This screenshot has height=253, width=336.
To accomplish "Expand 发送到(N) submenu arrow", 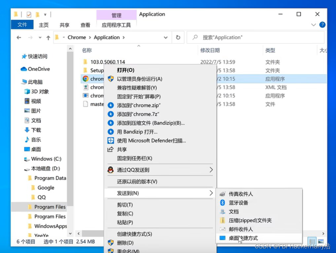I will [x=211, y=193].
